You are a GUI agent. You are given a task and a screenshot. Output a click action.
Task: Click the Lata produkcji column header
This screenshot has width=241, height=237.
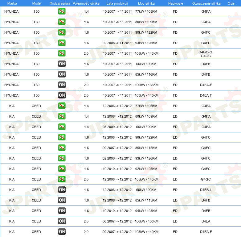coord(117,3)
